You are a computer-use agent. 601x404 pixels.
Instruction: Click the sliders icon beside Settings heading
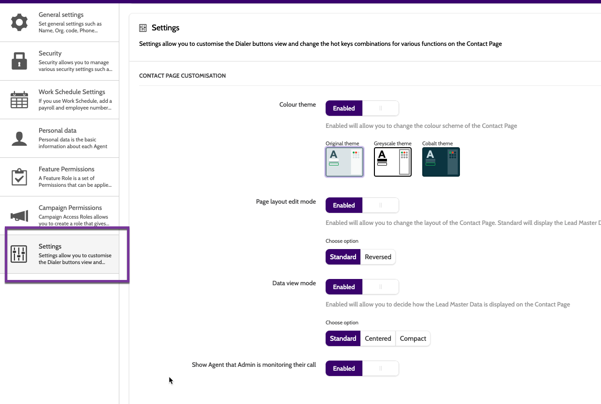click(x=143, y=28)
